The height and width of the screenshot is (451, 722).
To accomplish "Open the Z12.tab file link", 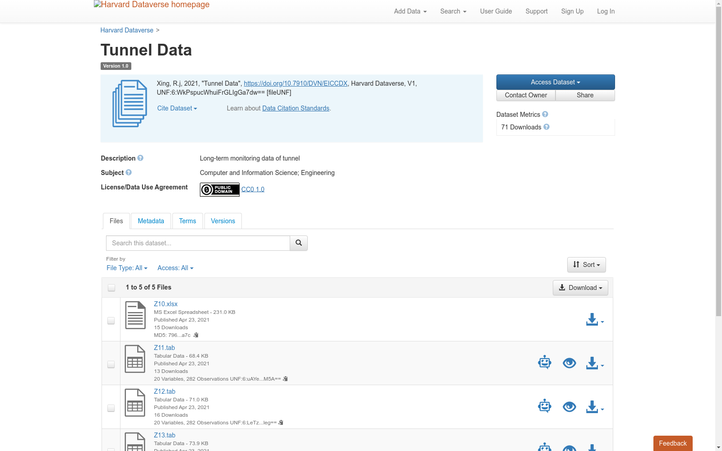I will click(x=165, y=391).
